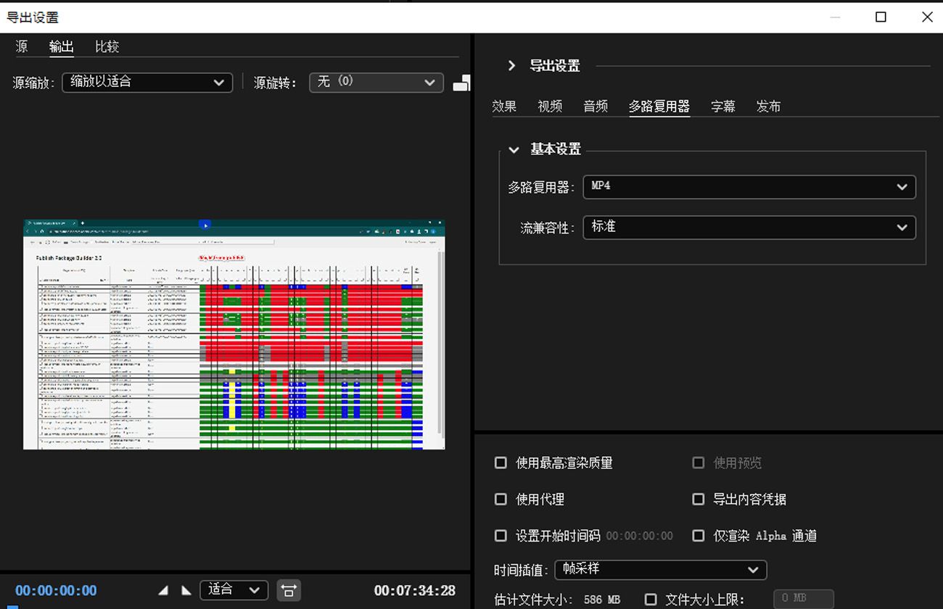Open the preview zoom dropdown showing 适合
Viewport: 943px width, 609px height.
tap(234, 590)
